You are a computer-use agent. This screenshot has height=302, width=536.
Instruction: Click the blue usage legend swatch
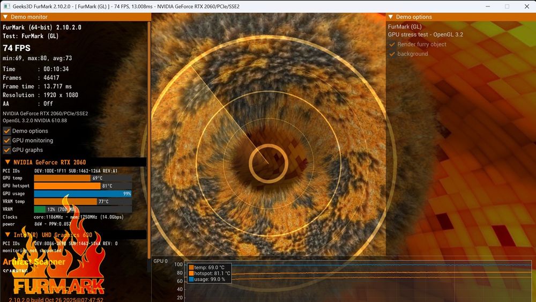tap(191, 279)
